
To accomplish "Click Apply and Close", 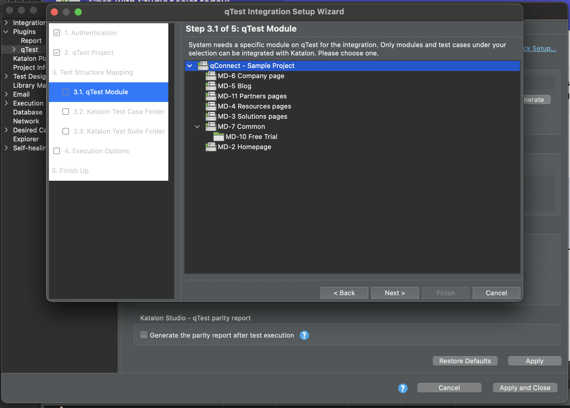I will (x=524, y=388).
